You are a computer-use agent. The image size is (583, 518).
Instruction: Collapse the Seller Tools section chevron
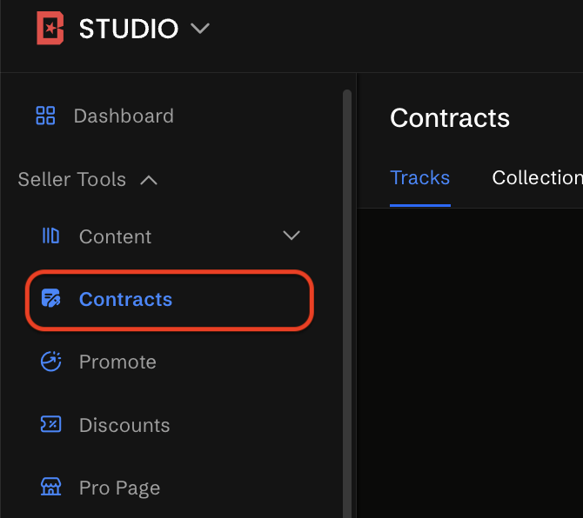point(149,180)
